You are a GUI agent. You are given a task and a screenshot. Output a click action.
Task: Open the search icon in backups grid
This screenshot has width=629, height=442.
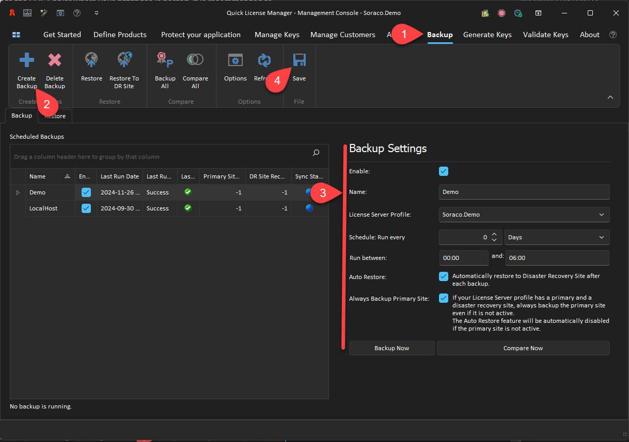click(316, 153)
